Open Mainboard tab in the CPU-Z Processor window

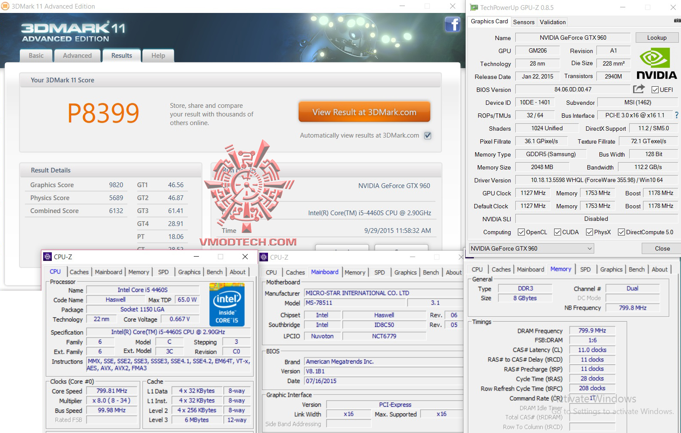click(x=108, y=272)
